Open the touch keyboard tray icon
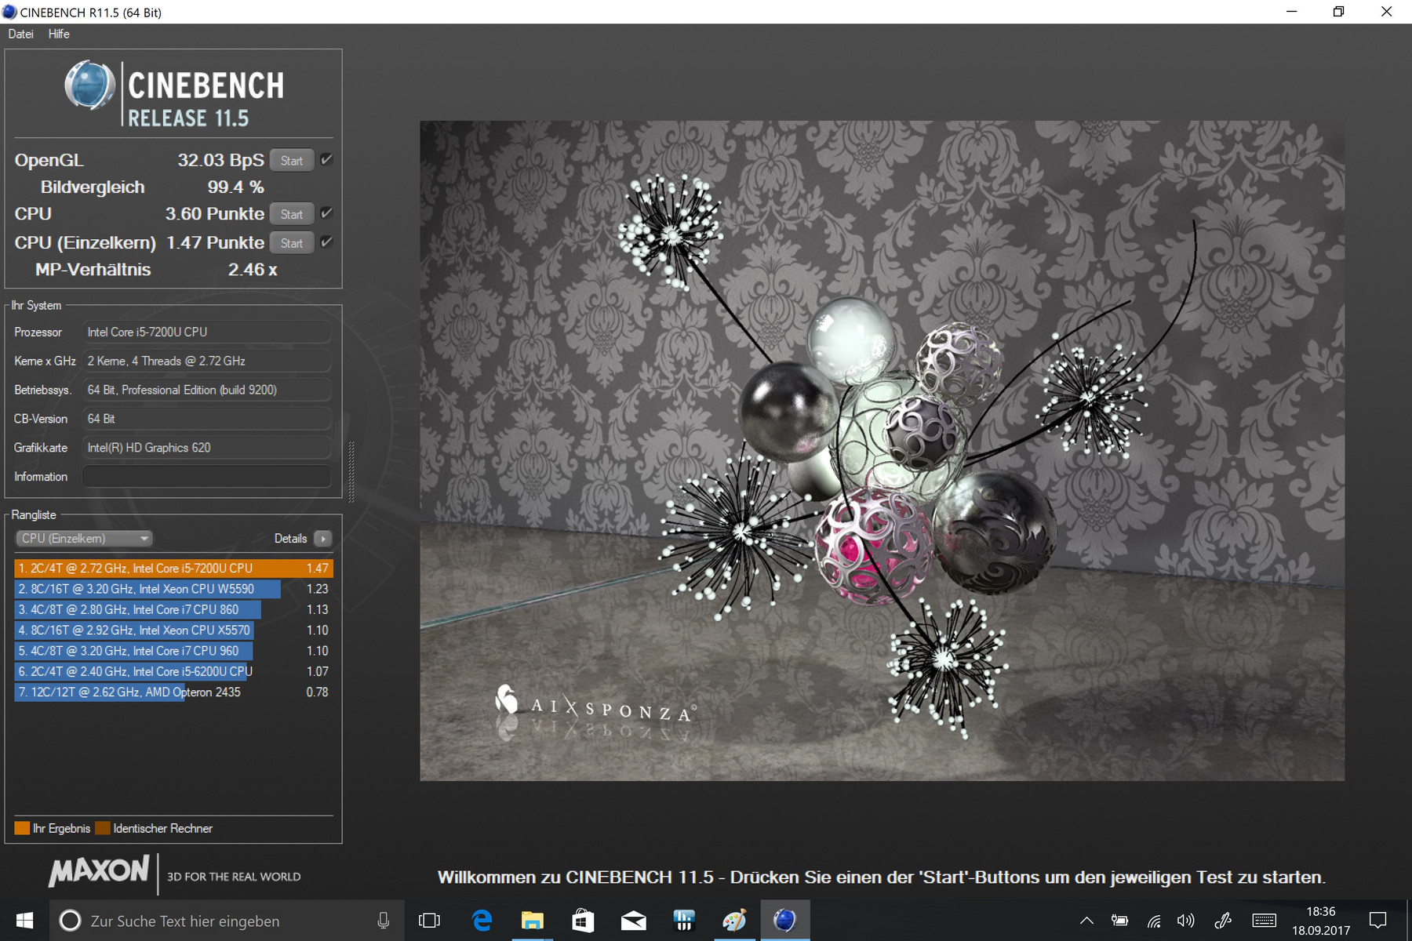 tap(1265, 921)
